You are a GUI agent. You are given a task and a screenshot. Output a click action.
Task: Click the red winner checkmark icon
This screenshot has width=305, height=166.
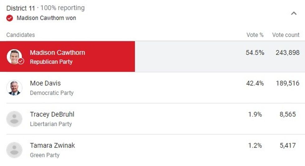pyautogui.click(x=10, y=18)
